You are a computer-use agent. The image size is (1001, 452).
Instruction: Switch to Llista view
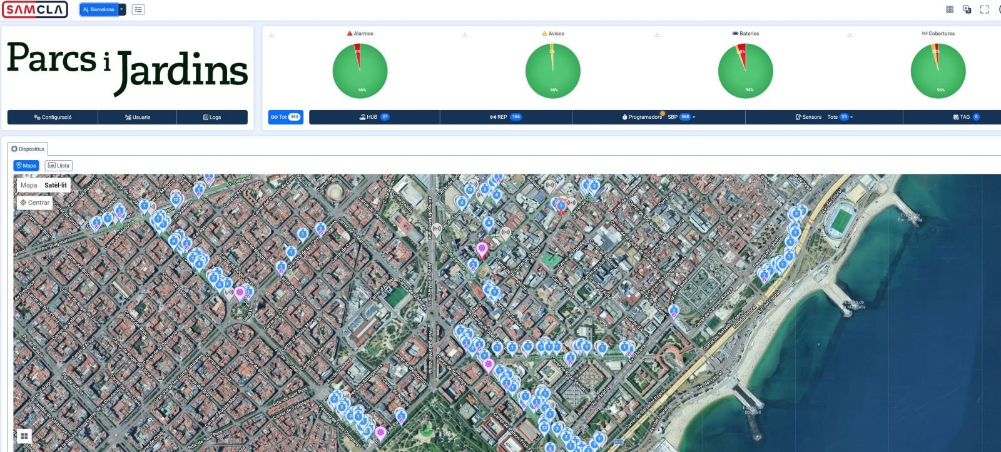[x=59, y=166]
